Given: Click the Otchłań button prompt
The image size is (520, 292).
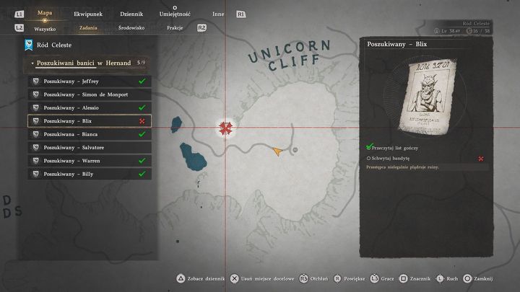Looking at the screenshot, I should tap(313, 279).
